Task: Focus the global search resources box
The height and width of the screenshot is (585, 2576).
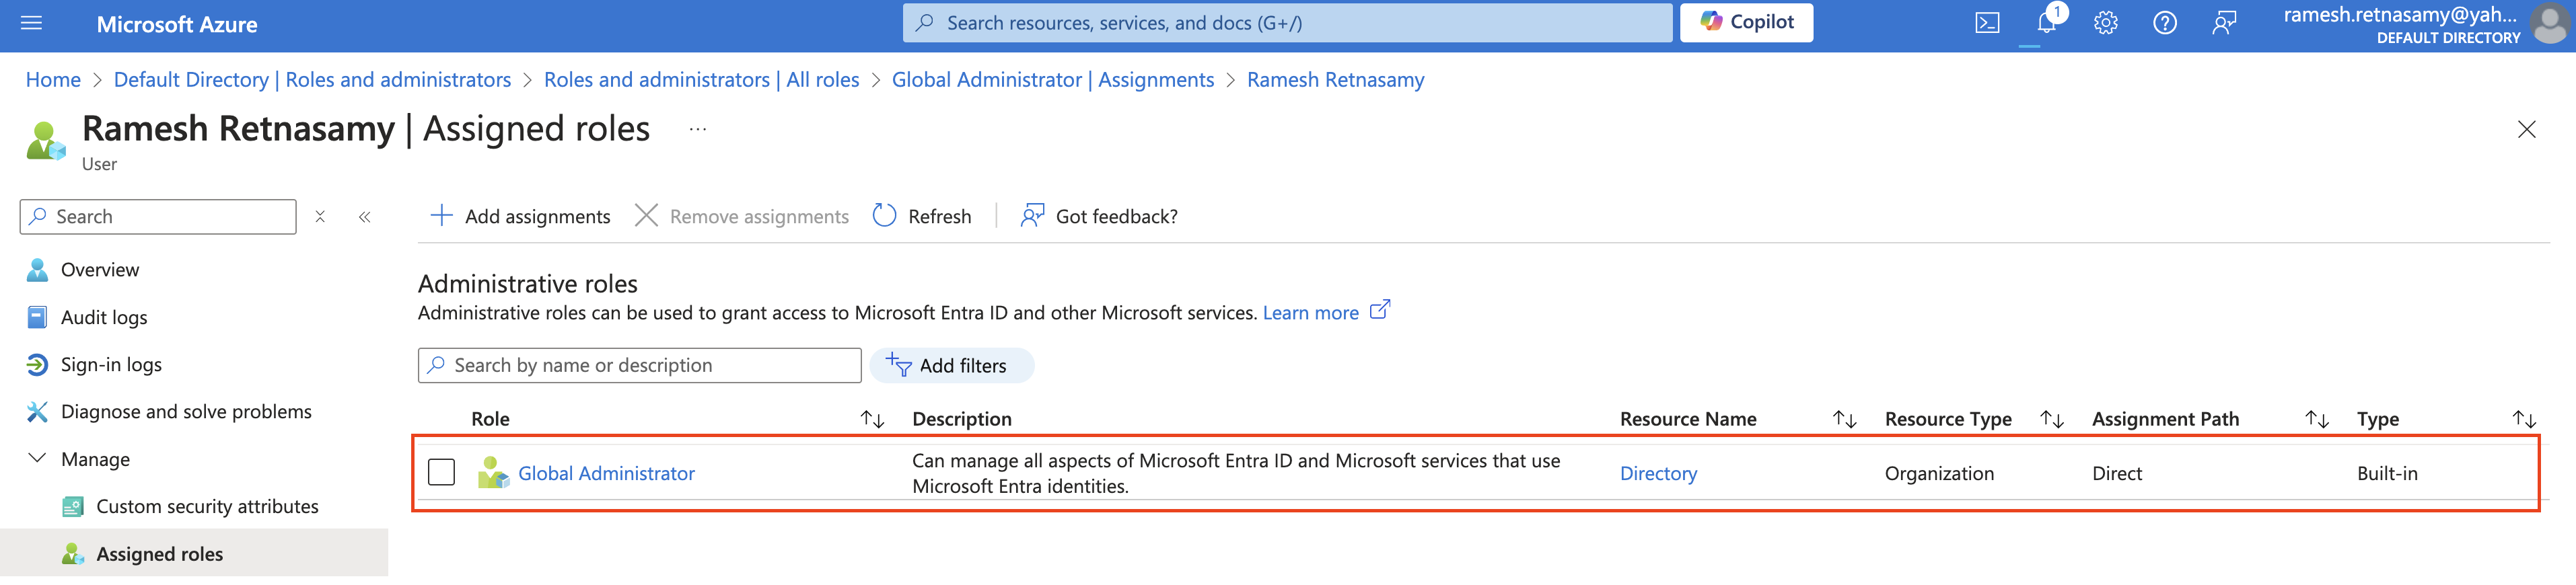Action: pos(1286,22)
